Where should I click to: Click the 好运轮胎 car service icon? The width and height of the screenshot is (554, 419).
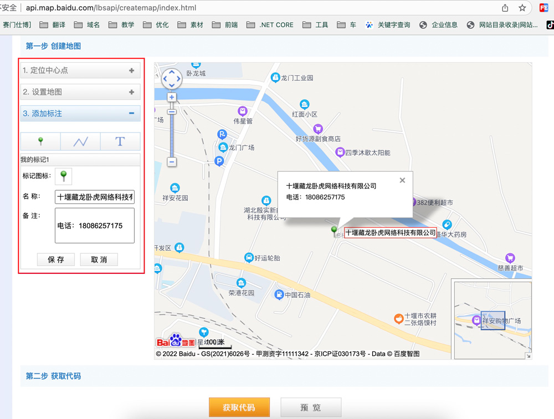(x=249, y=257)
